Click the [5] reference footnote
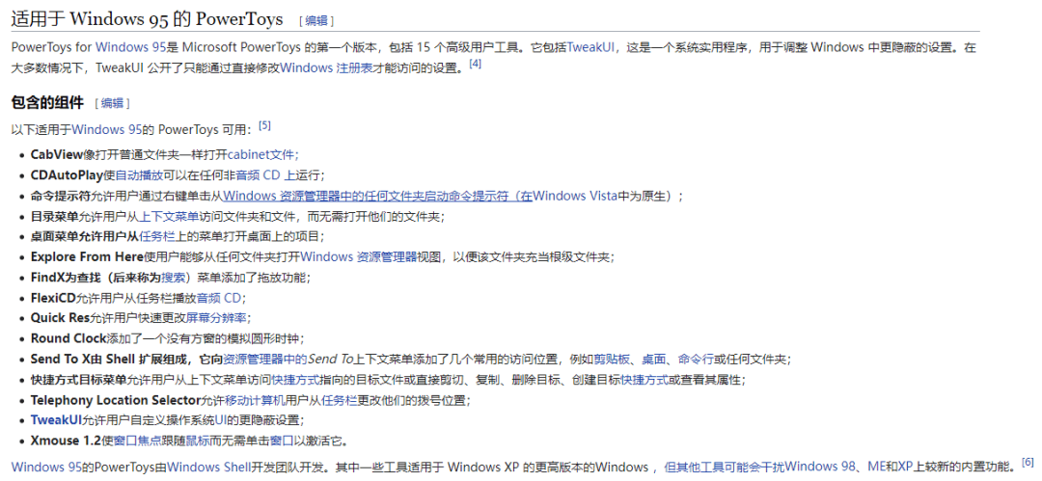 click(x=264, y=125)
